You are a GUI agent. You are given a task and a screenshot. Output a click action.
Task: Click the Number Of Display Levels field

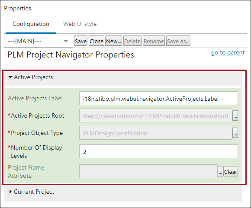[158, 151]
